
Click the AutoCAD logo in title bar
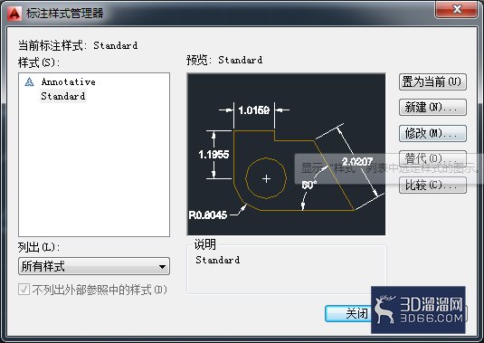tap(14, 14)
